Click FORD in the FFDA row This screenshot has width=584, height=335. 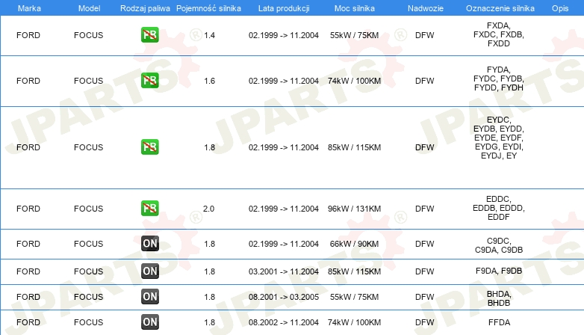coord(28,322)
